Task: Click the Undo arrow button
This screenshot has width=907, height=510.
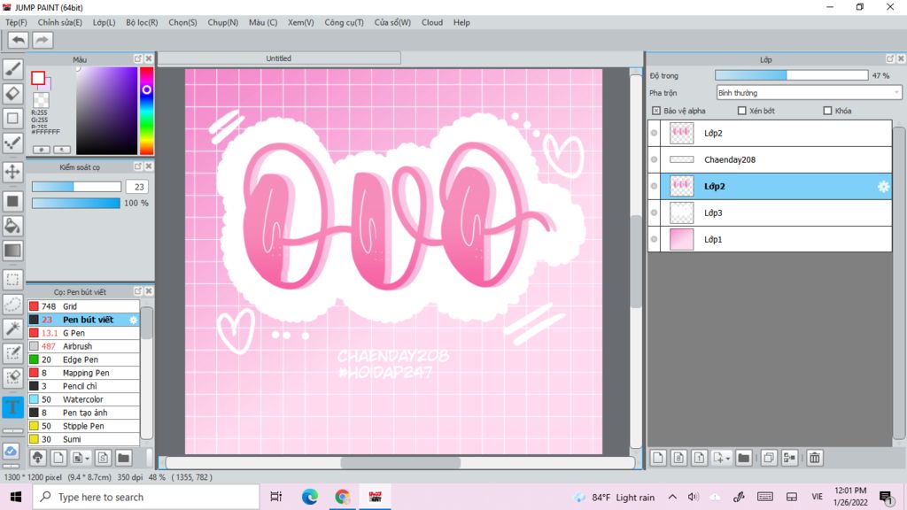Action: tap(18, 40)
